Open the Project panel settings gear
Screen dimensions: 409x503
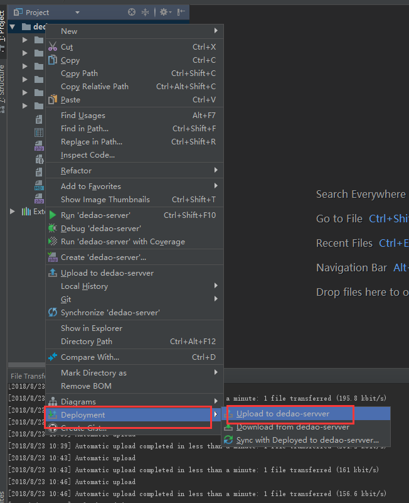(x=163, y=12)
